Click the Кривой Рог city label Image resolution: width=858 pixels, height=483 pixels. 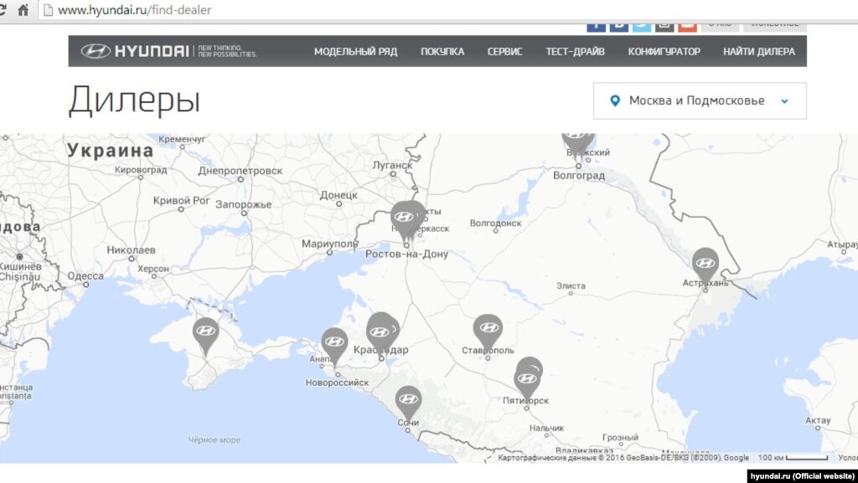point(182,201)
